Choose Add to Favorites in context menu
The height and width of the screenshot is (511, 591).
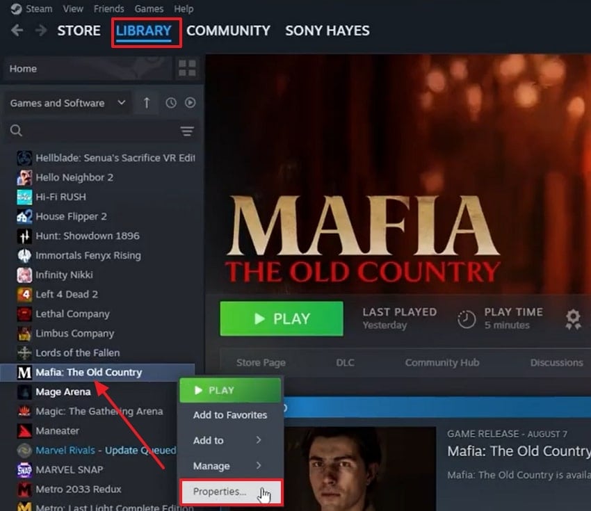(x=230, y=415)
